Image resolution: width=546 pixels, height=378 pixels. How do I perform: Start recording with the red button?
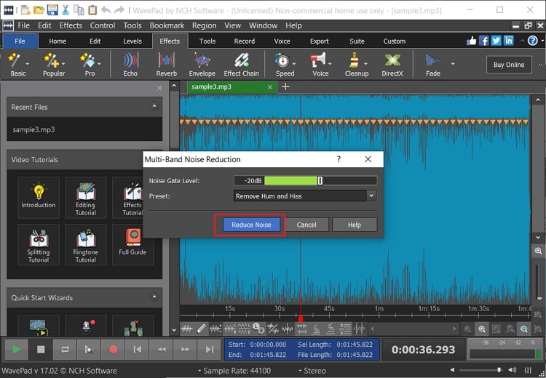click(x=113, y=349)
